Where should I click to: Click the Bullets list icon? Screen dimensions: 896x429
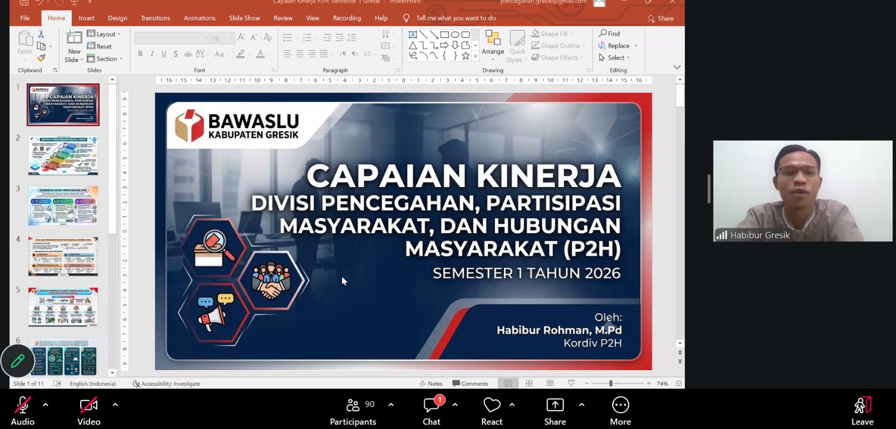[287, 38]
